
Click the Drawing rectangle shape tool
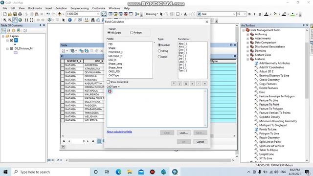tap(178, 14)
